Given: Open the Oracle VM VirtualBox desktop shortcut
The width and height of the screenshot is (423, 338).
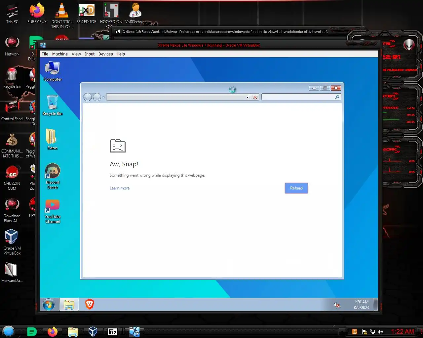Looking at the screenshot, I should click(x=12, y=243).
